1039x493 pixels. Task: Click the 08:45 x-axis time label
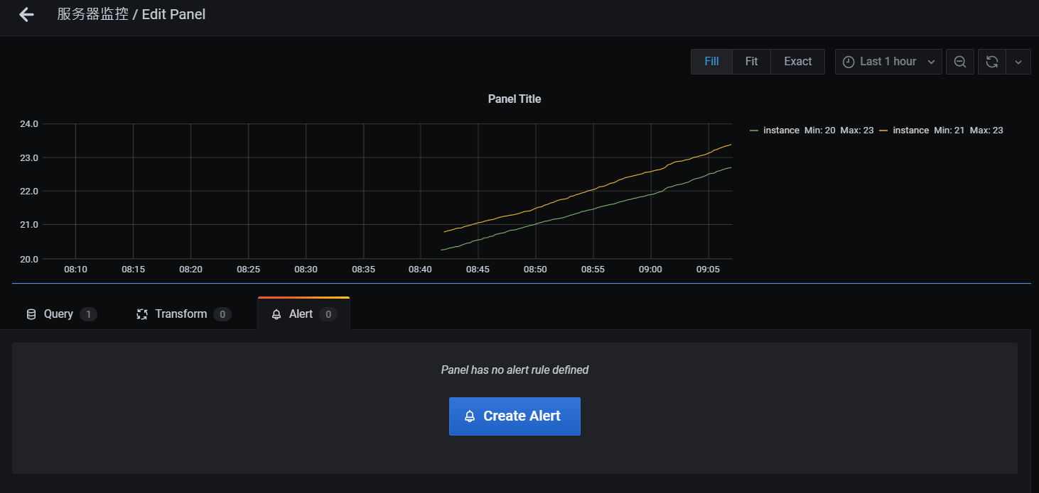(x=478, y=270)
